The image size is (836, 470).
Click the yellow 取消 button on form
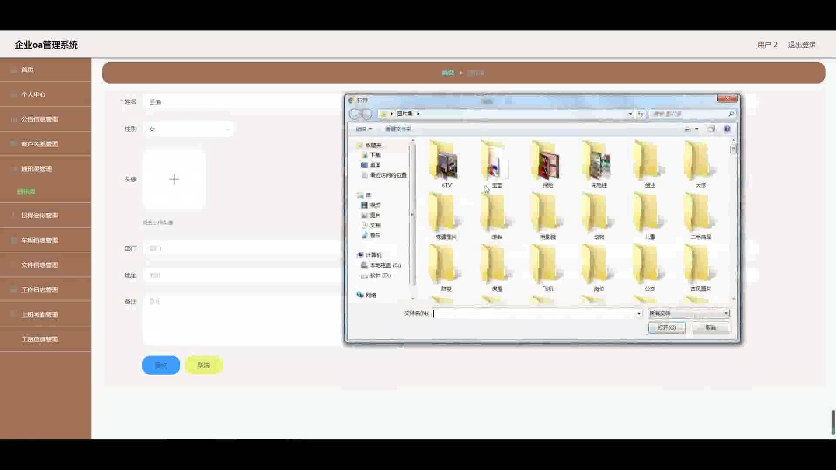pyautogui.click(x=204, y=365)
